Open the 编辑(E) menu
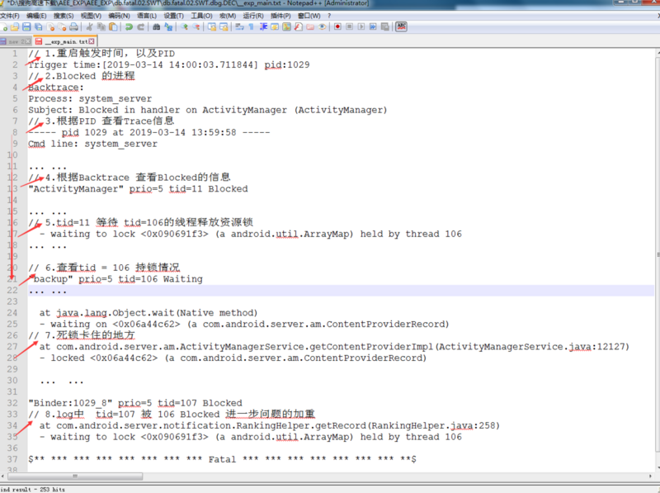Image resolution: width=660 pixels, height=493 pixels. click(36, 16)
